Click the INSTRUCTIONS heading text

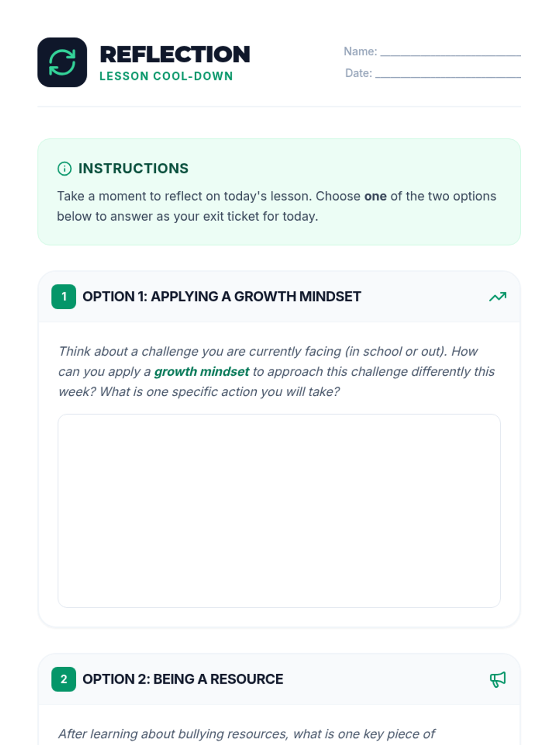coord(133,169)
